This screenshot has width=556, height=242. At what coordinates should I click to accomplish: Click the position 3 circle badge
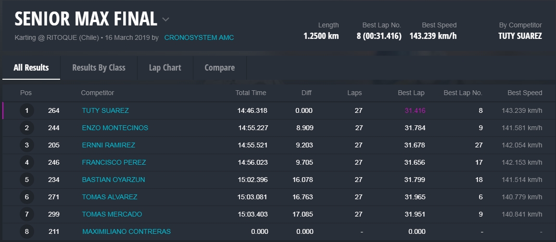pyautogui.click(x=27, y=145)
